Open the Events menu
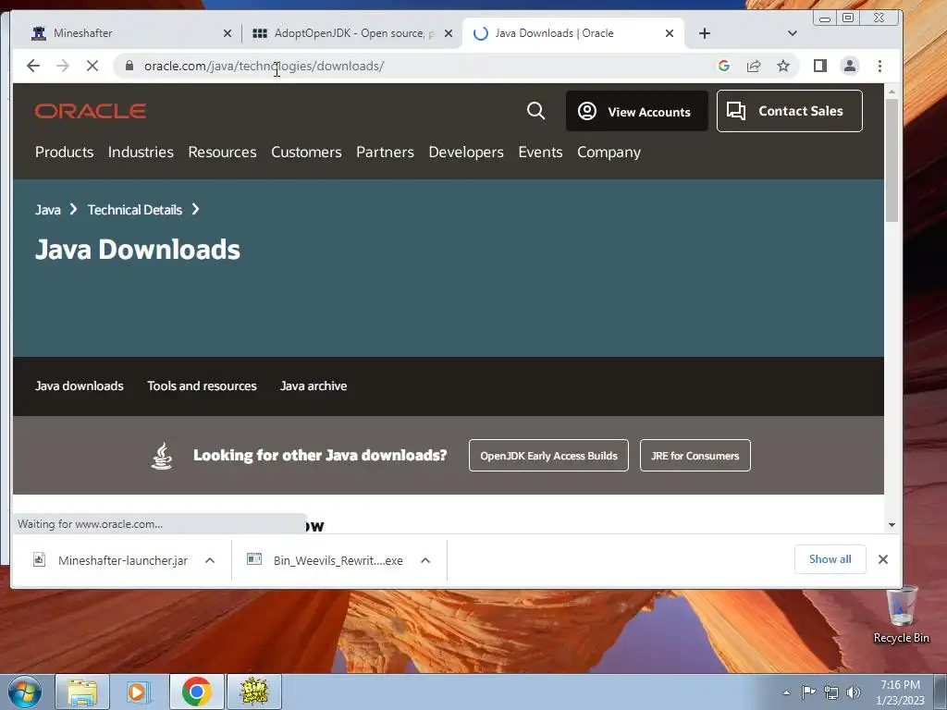Image resolution: width=947 pixels, height=710 pixels. pos(540,153)
